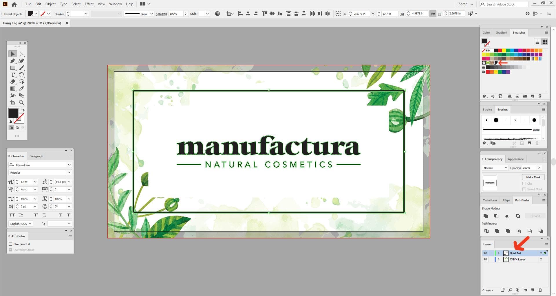This screenshot has height=296, width=556.
Task: Hide the Gold Foil layer
Action: (485, 253)
